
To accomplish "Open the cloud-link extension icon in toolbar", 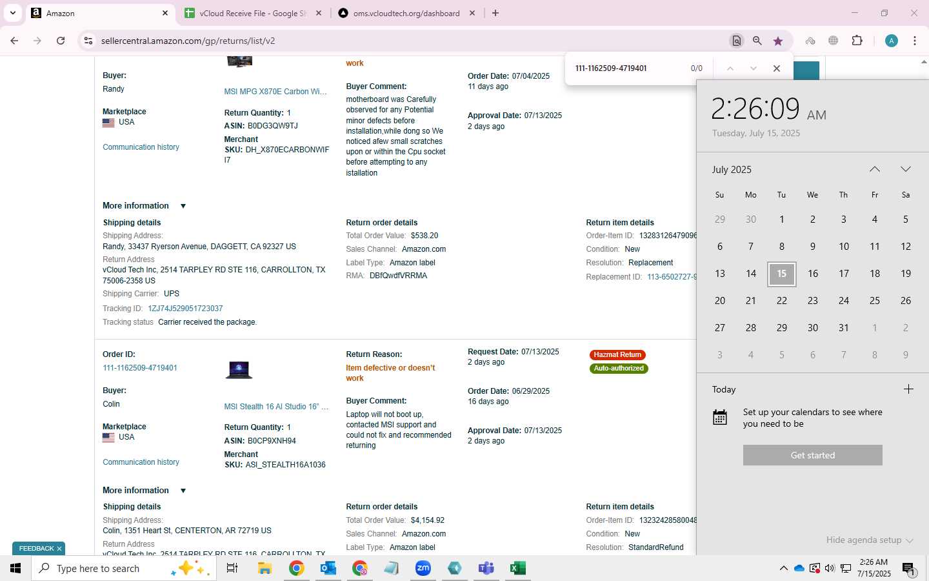I will 810,41.
